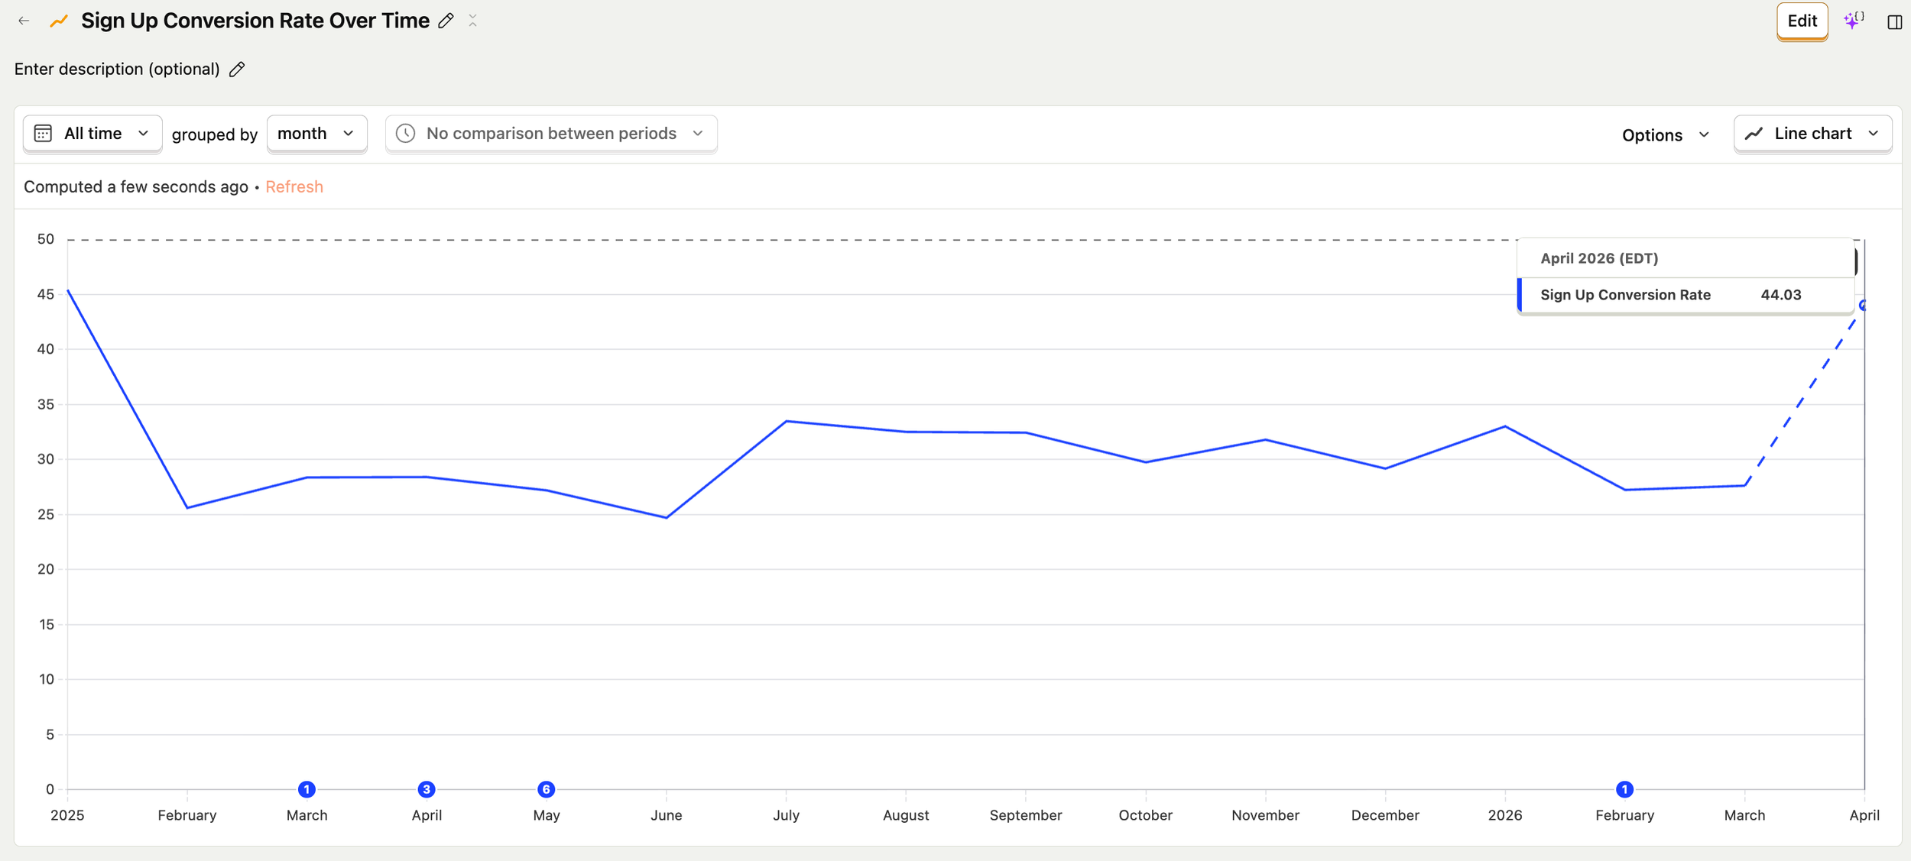The image size is (1911, 861).
Task: Open the All time date range dropdown
Action: [92, 134]
